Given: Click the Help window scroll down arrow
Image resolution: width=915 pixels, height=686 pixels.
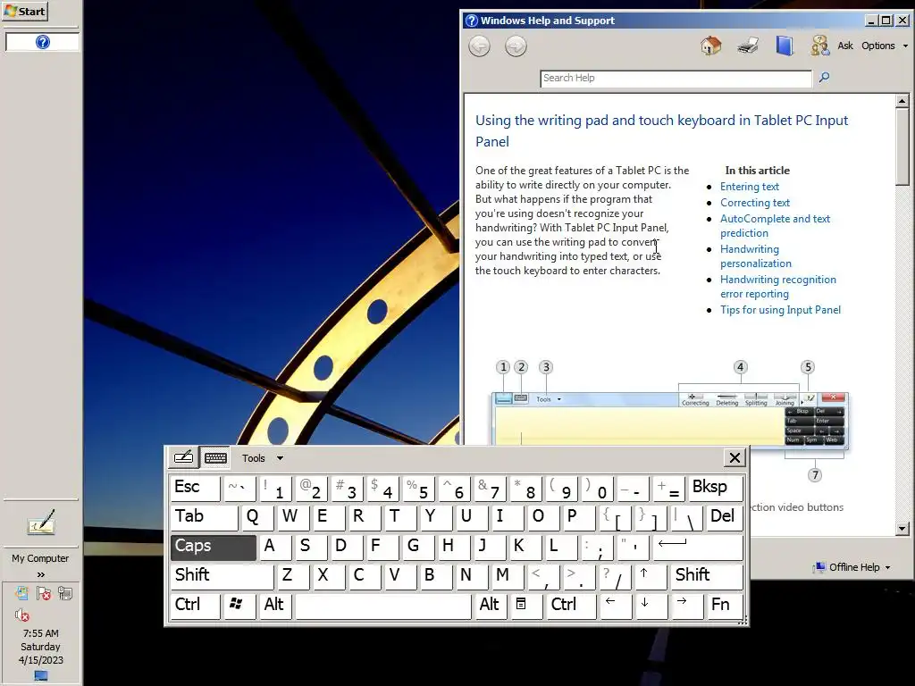Looking at the screenshot, I should pos(902,529).
